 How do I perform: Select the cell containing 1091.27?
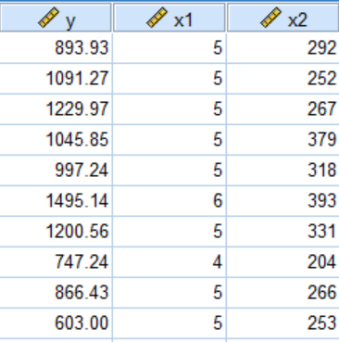[56, 79]
